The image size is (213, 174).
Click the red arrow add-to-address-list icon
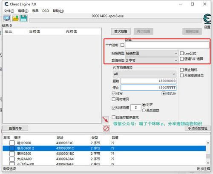pyautogui.click(x=106, y=120)
